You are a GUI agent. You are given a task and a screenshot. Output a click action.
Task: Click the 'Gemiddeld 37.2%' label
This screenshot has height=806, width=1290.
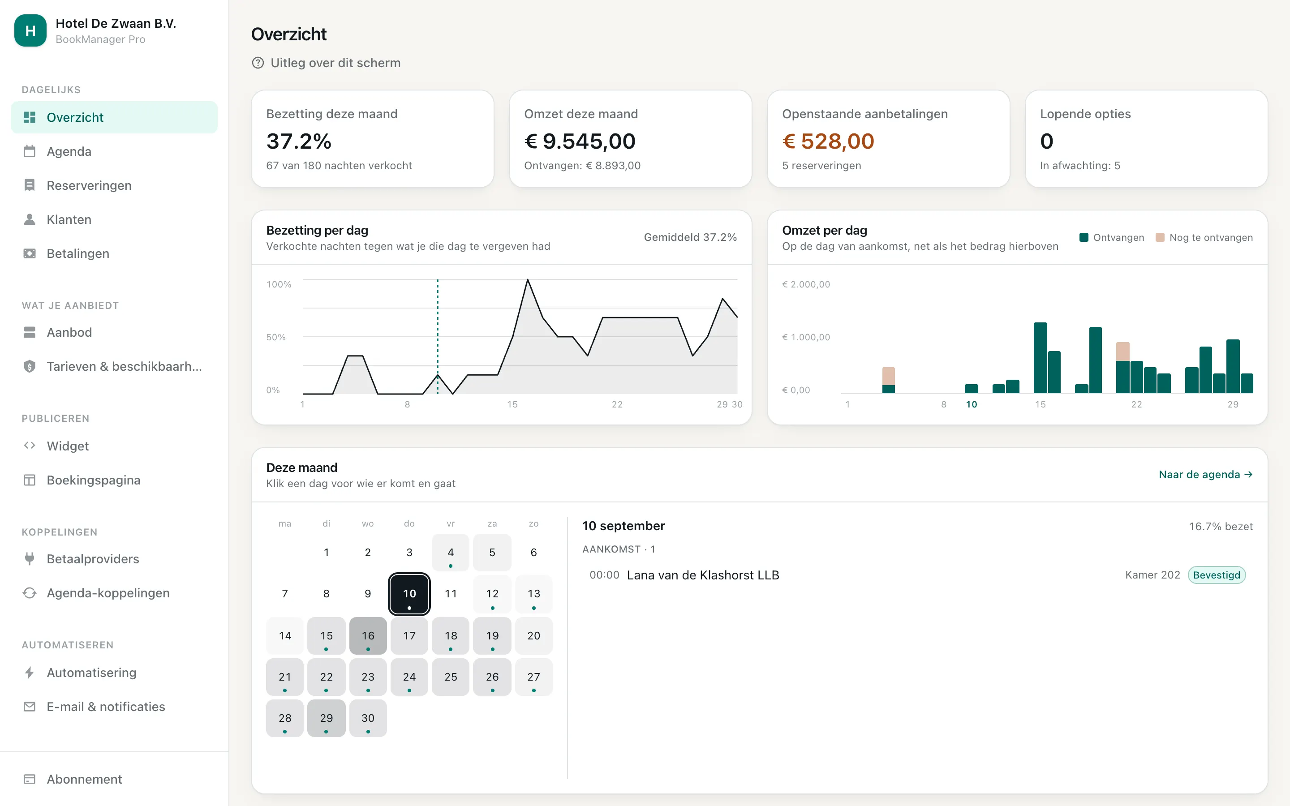coord(690,237)
